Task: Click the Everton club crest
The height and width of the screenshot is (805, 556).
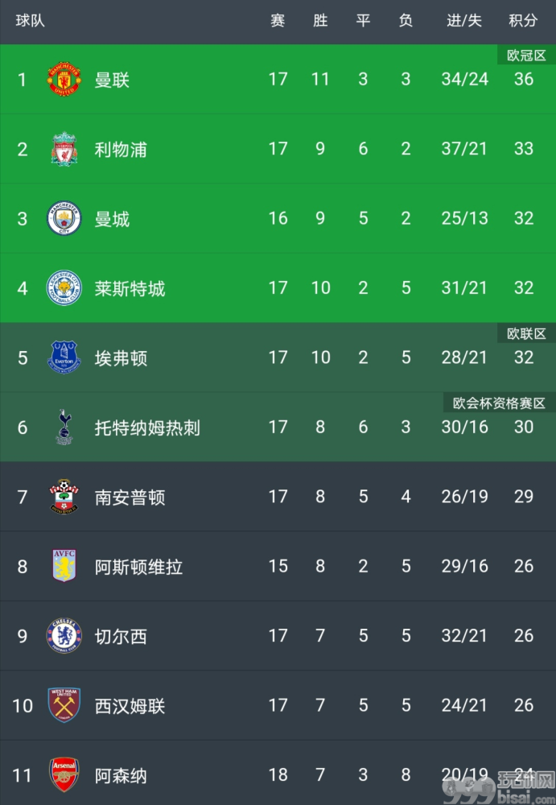Action: pos(64,357)
